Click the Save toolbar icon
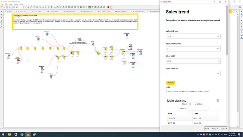This screenshot has height=137, width=243. coord(7,7)
